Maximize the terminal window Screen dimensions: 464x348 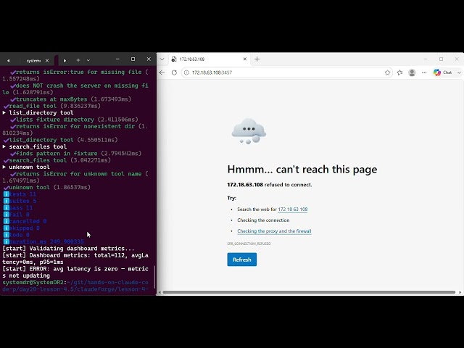(x=133, y=59)
